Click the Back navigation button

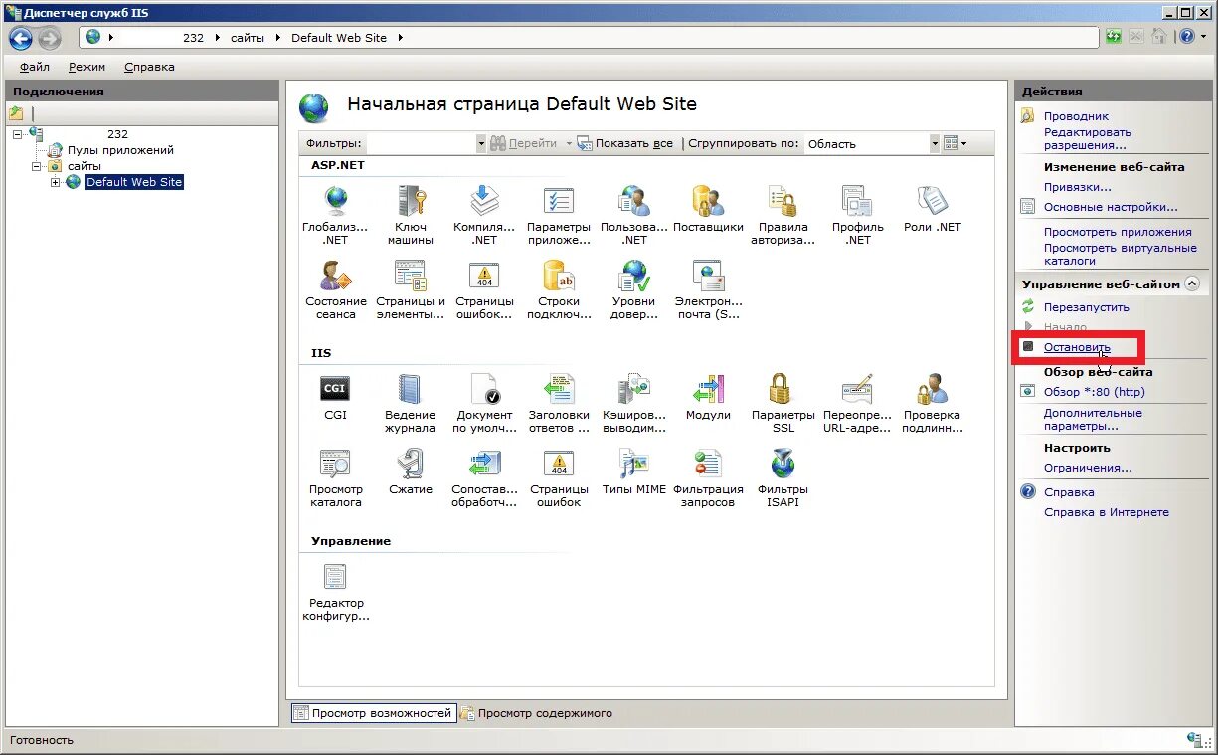(x=21, y=39)
